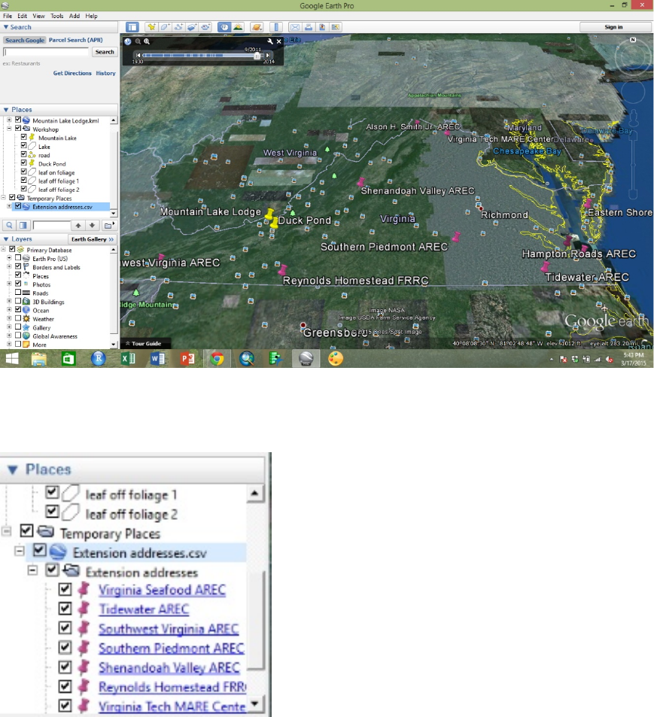The width and height of the screenshot is (654, 717).
Task: Enable the Roads layer checkbox
Action: [x=18, y=292]
